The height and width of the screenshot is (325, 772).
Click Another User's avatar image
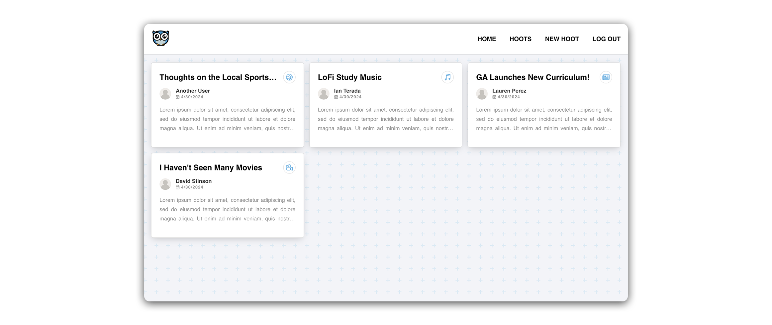(166, 93)
